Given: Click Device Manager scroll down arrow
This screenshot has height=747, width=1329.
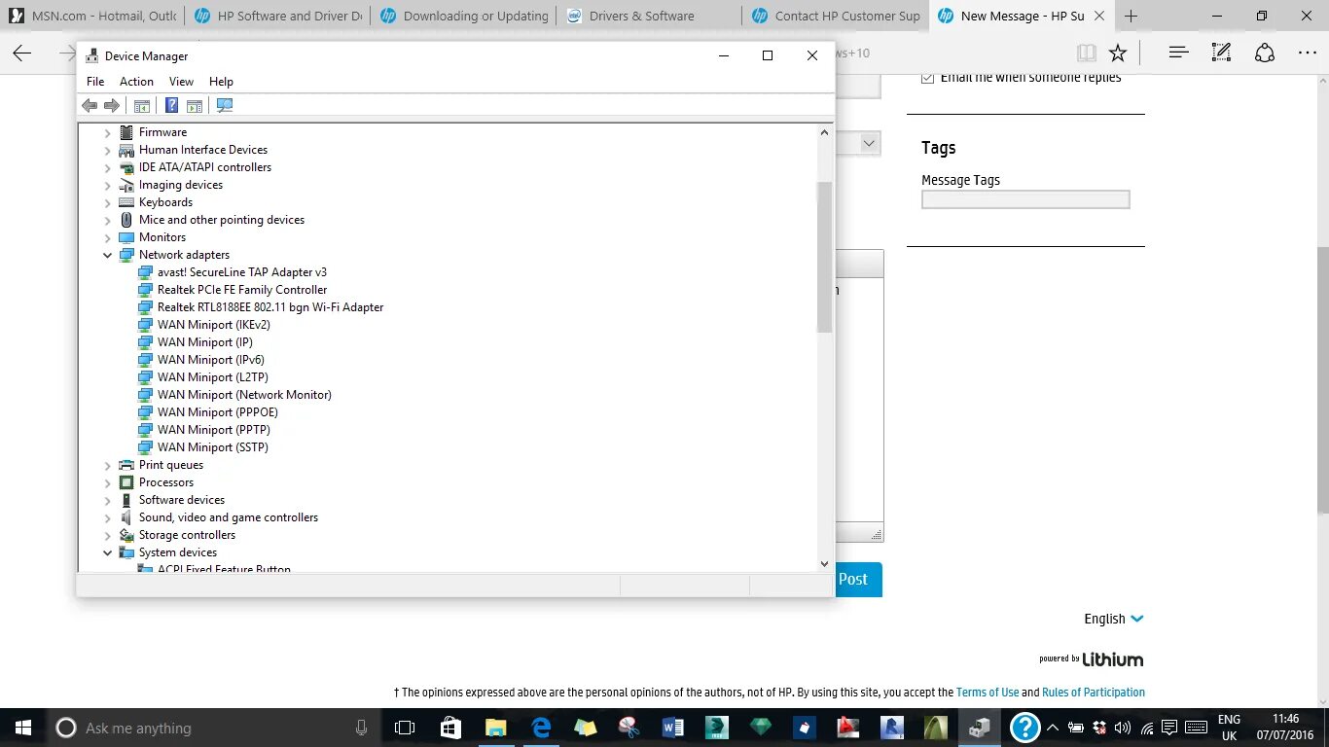Looking at the screenshot, I should coord(825,563).
